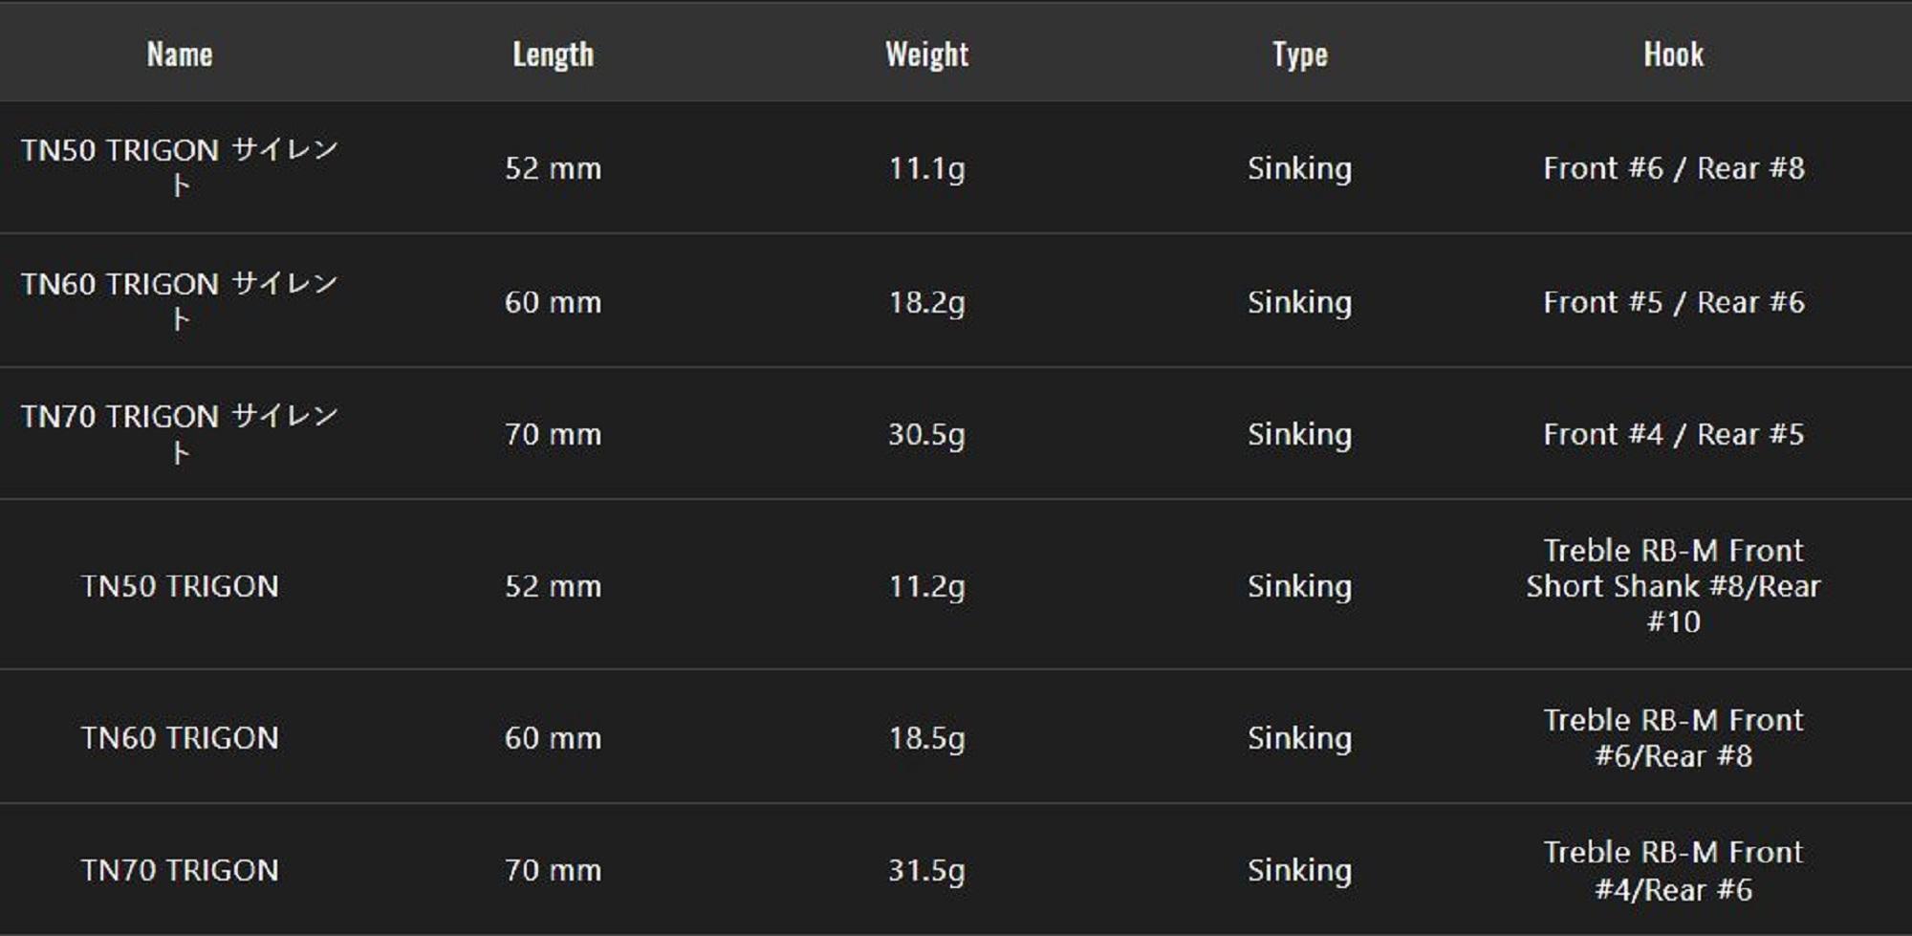Click the 31.5g weight cell
Viewport: 1912px width, 936px height.
coord(926,870)
